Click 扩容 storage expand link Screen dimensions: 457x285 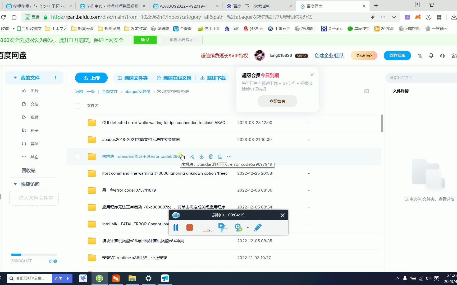53,261
